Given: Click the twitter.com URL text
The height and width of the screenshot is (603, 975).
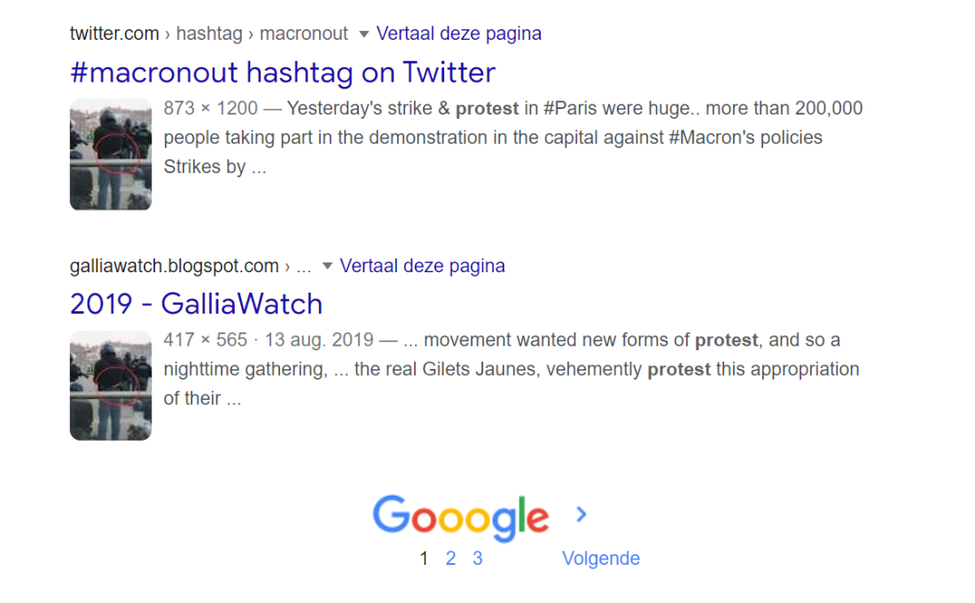Looking at the screenshot, I should 114,34.
